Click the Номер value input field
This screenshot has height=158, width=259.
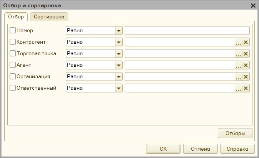click(187, 31)
